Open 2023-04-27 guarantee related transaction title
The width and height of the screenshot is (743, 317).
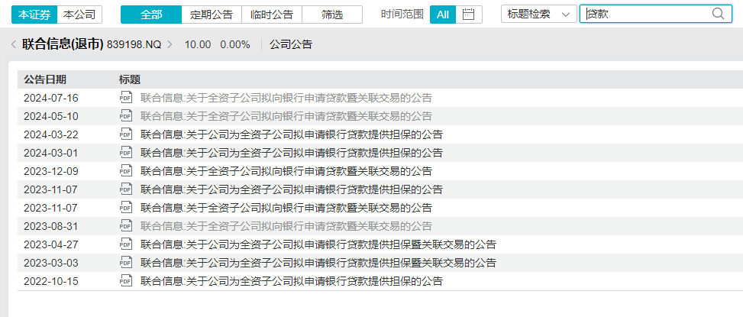click(318, 244)
